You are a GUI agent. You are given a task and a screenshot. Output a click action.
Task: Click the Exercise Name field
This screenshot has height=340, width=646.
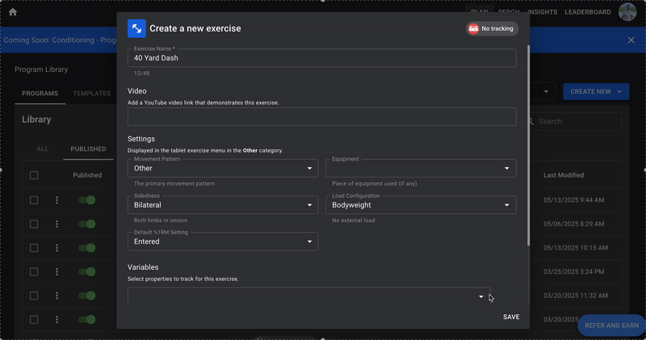click(321, 58)
